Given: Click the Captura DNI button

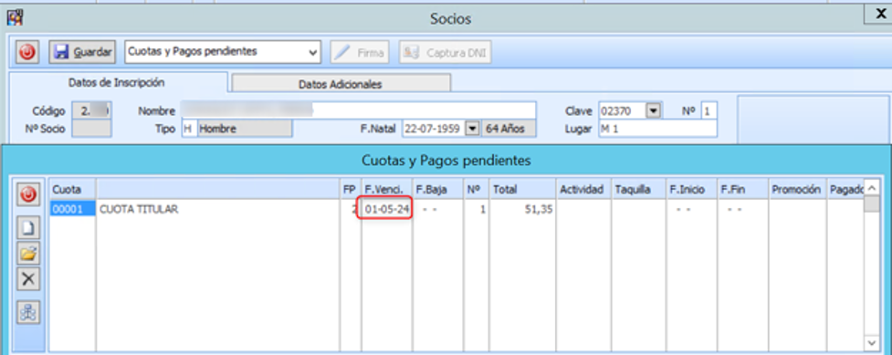Looking at the screenshot, I should (x=446, y=52).
